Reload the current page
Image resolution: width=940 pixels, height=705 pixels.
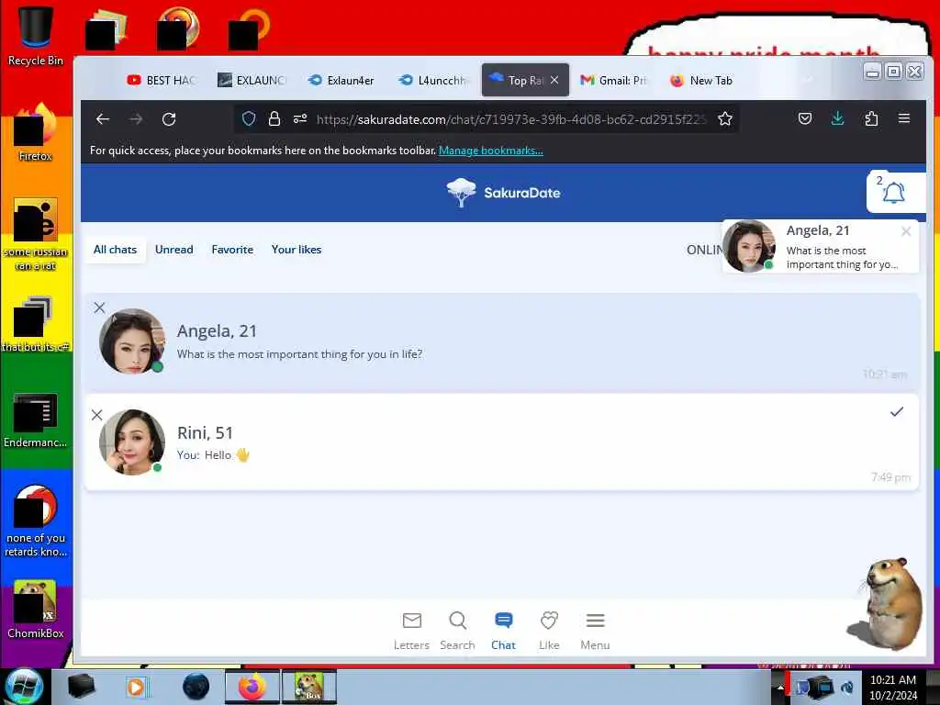pos(169,118)
